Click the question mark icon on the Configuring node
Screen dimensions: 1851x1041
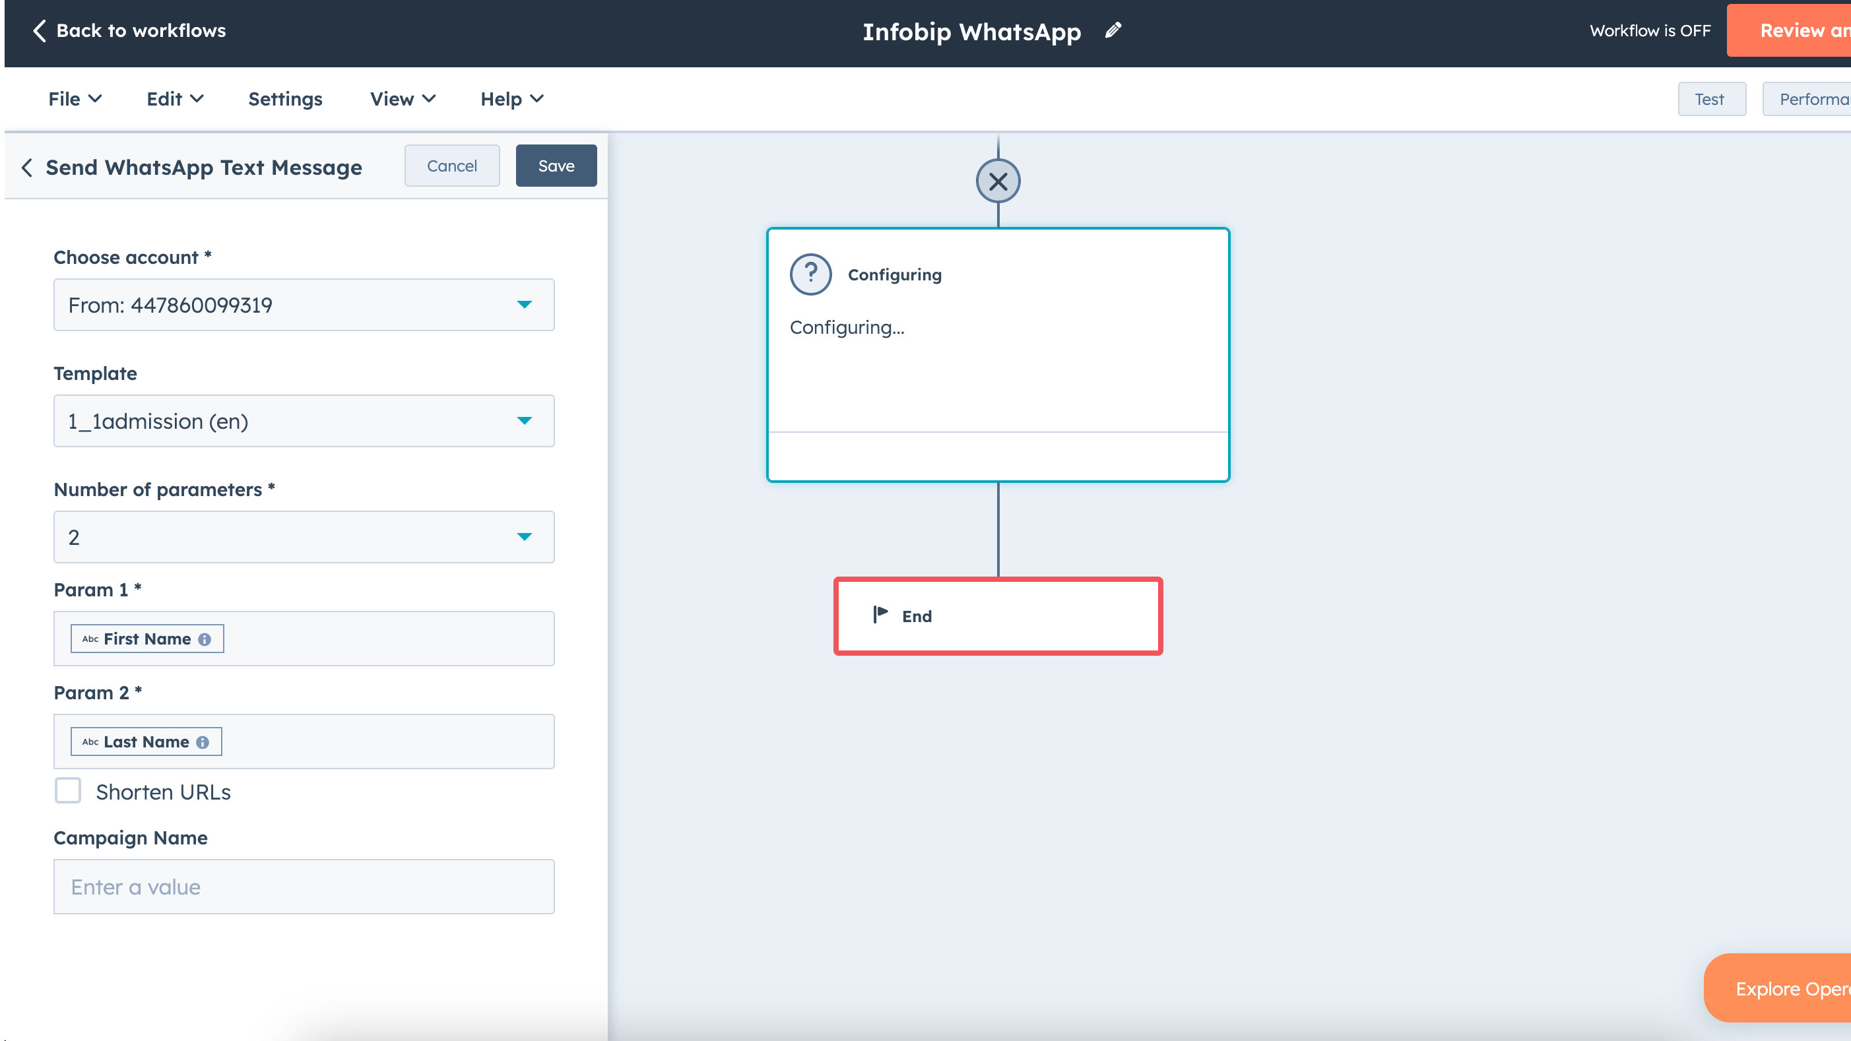point(810,273)
